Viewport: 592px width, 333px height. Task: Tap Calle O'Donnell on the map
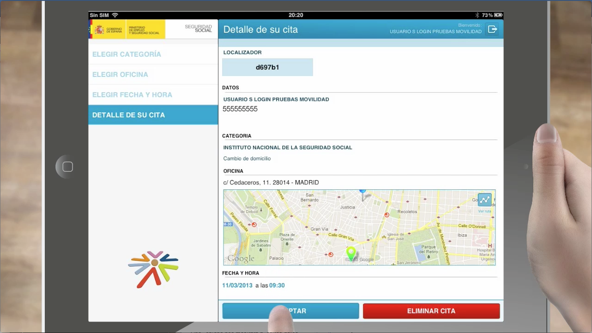click(x=473, y=226)
